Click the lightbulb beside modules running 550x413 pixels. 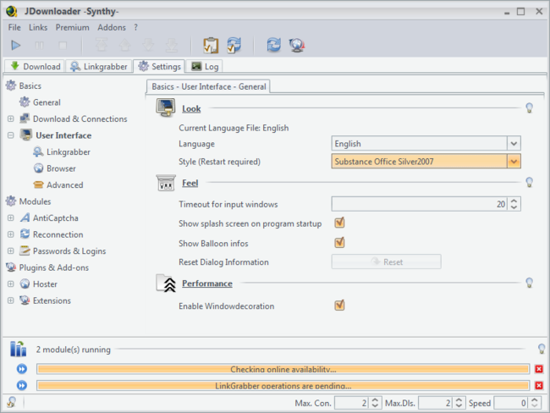542,349
